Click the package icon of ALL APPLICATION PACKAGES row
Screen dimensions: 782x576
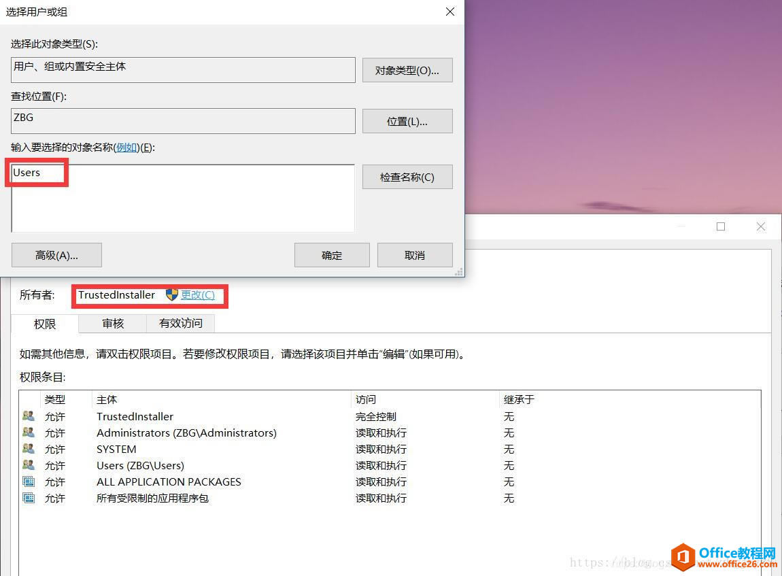[29, 481]
